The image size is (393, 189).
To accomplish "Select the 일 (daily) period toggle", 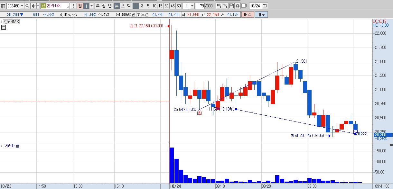I will [80, 6].
